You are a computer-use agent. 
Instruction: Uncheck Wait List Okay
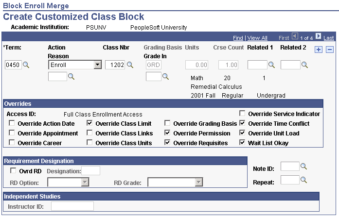coord(242,142)
